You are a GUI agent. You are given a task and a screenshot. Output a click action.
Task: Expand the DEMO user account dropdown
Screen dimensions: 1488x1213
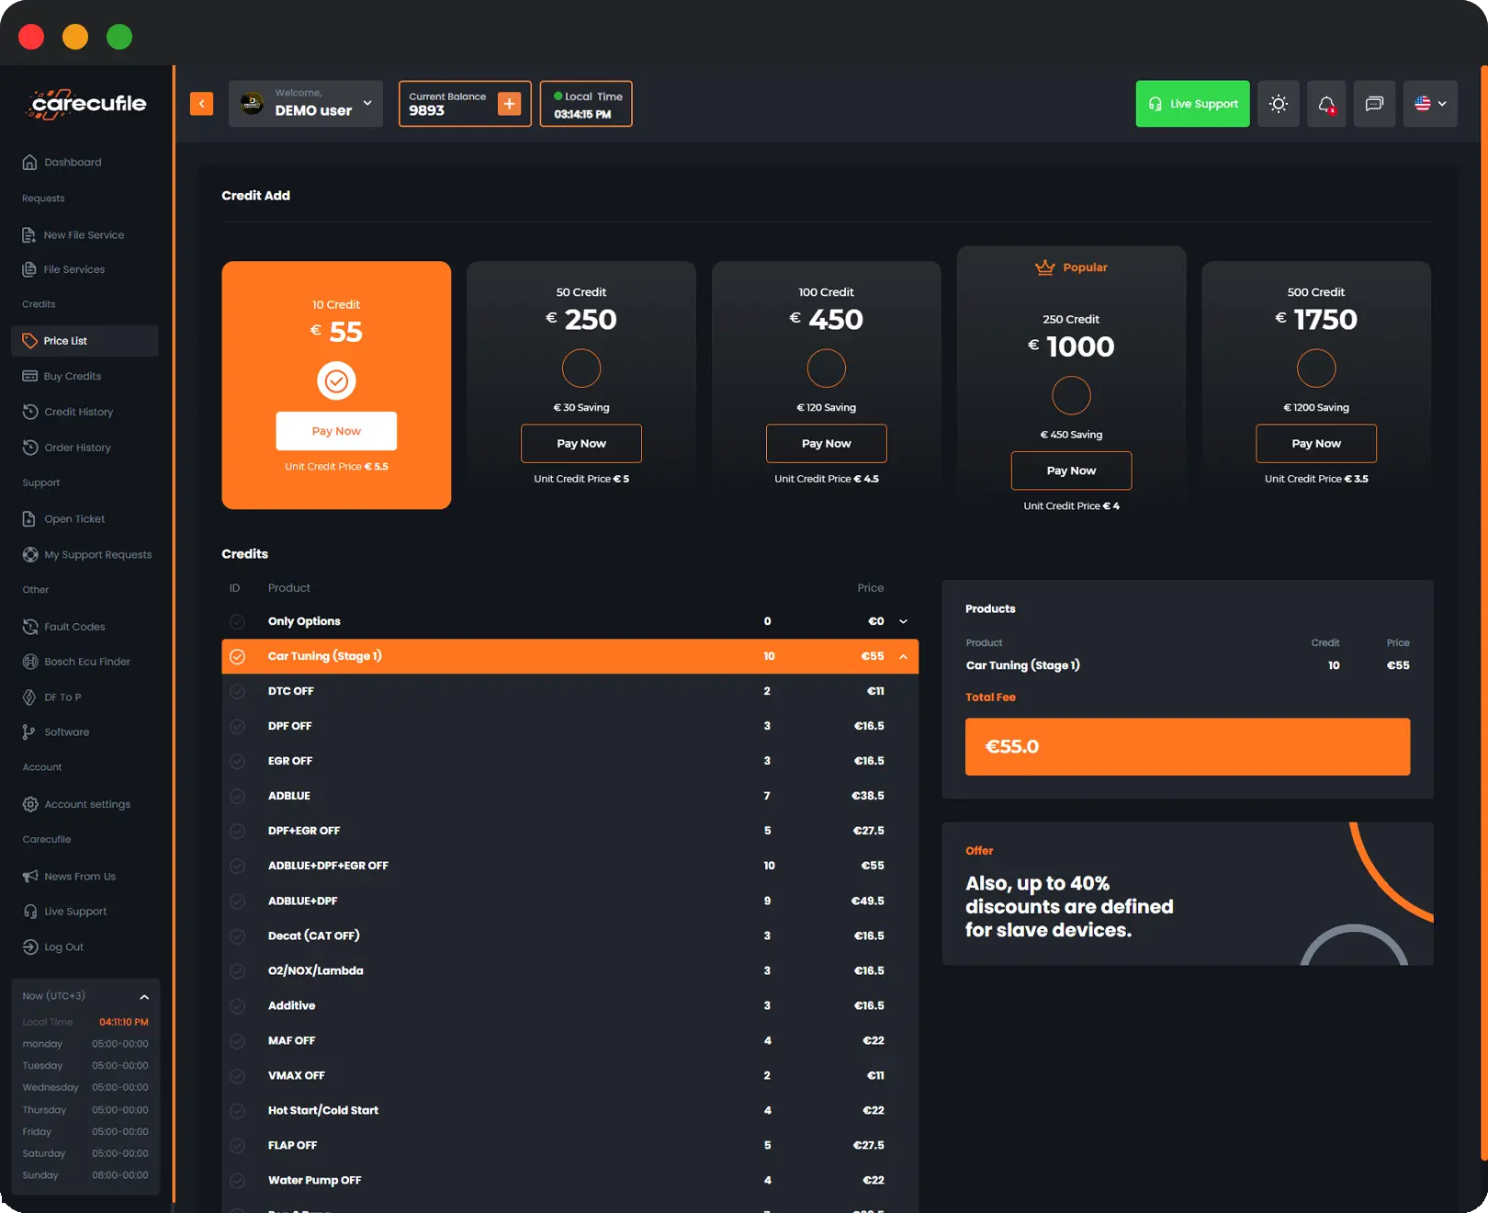point(367,103)
